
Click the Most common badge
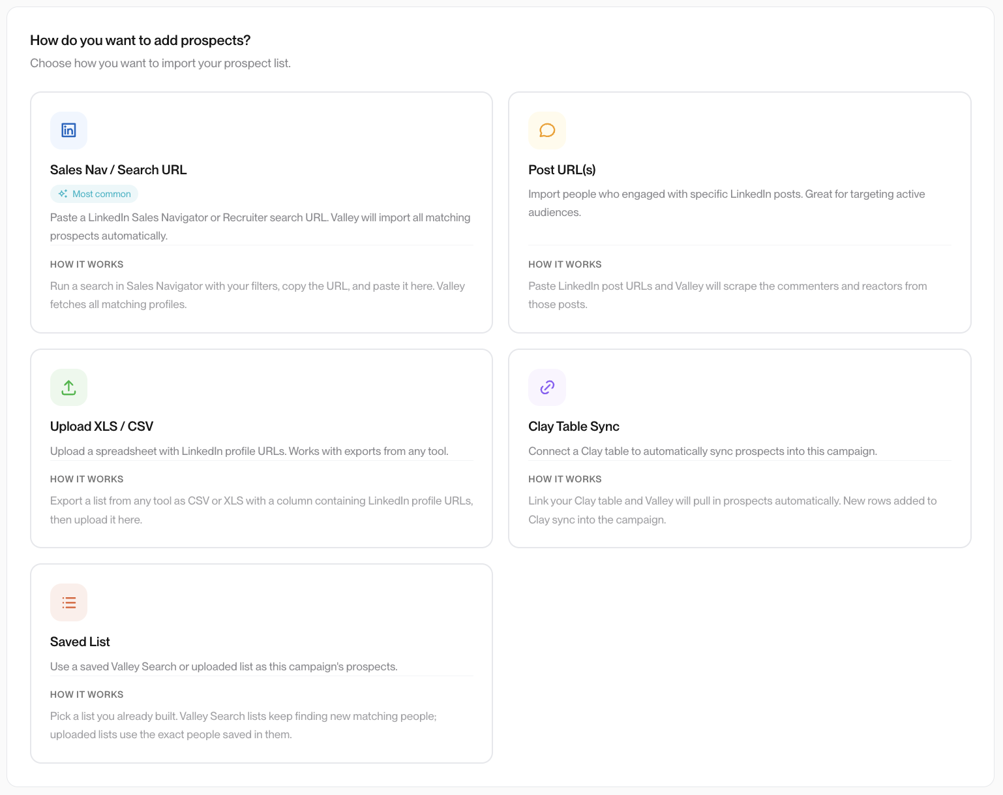(x=95, y=194)
